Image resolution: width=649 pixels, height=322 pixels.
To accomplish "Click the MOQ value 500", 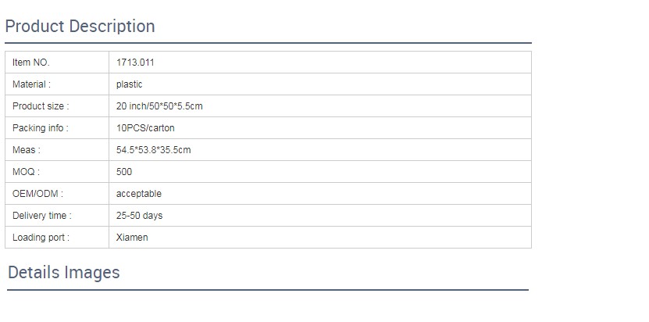I will pos(124,172).
